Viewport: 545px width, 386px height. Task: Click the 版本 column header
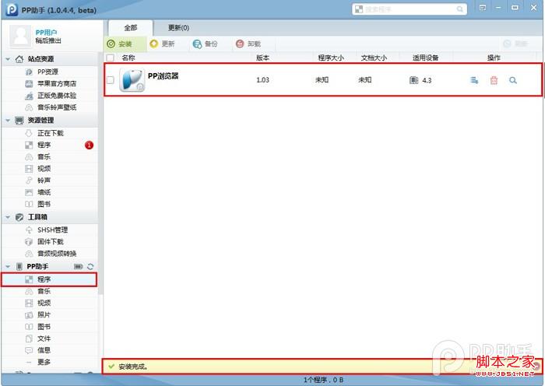coord(262,58)
